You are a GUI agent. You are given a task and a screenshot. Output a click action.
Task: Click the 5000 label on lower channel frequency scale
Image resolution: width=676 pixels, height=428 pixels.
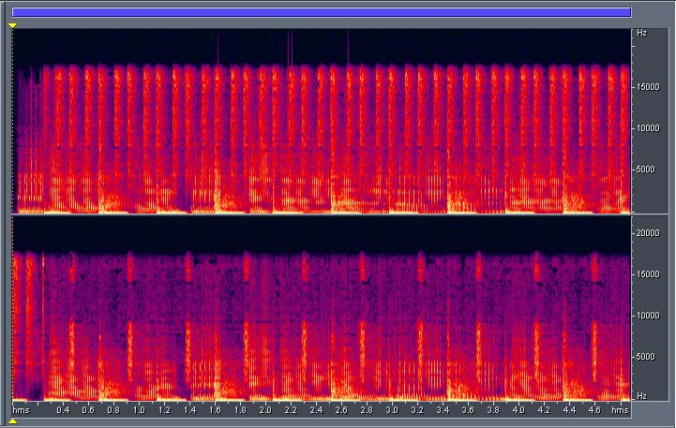tap(645, 357)
